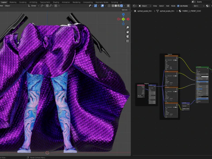Open the Scripting workspace tab

(x=114, y=2)
